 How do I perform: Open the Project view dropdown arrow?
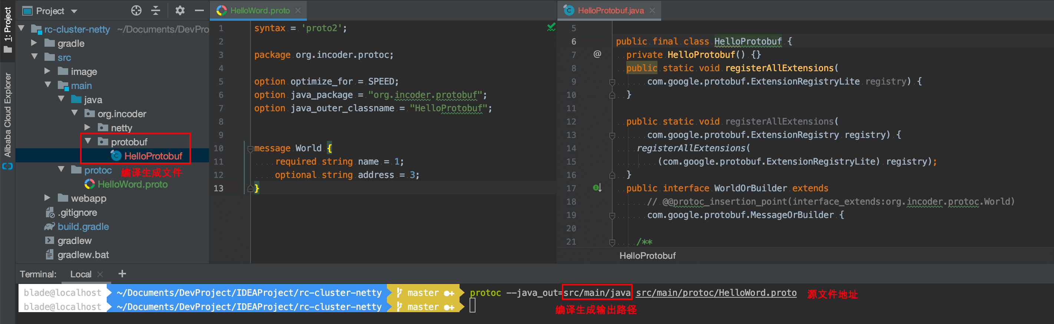(74, 11)
